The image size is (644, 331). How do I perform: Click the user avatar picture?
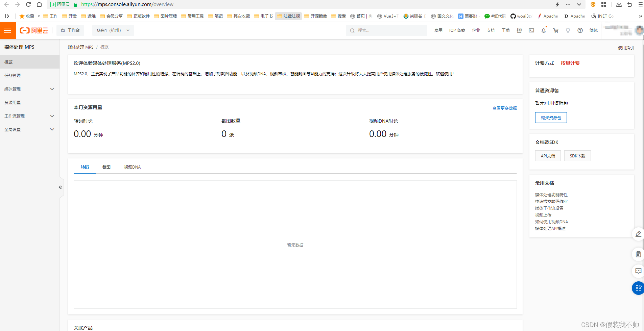(639, 30)
